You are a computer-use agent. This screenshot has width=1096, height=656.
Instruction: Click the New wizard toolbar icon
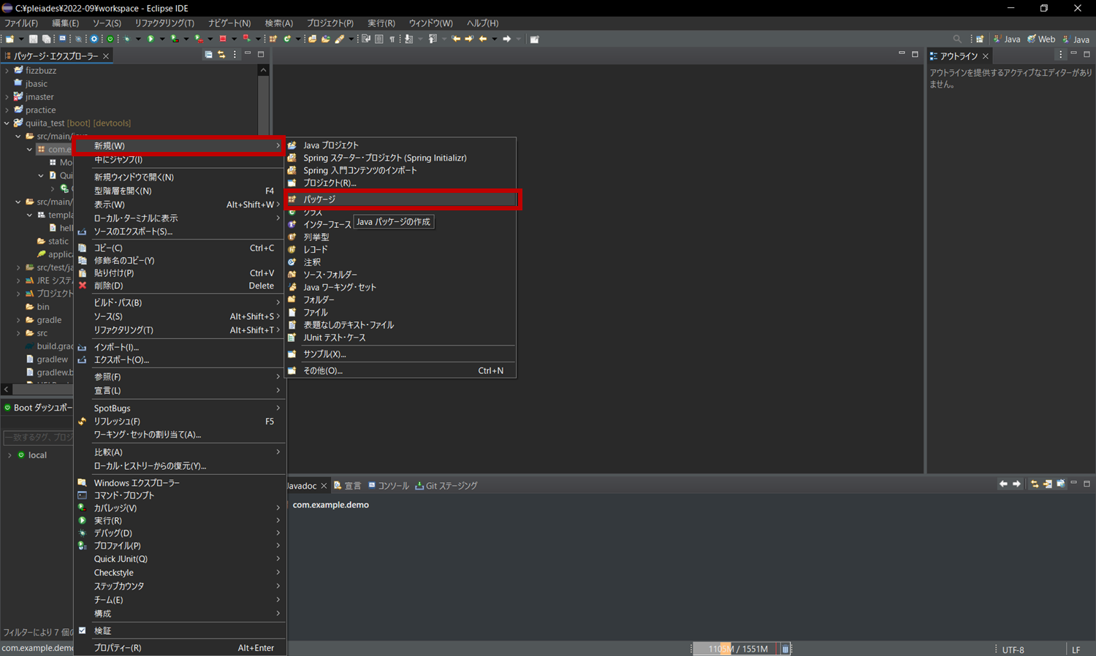pos(9,39)
